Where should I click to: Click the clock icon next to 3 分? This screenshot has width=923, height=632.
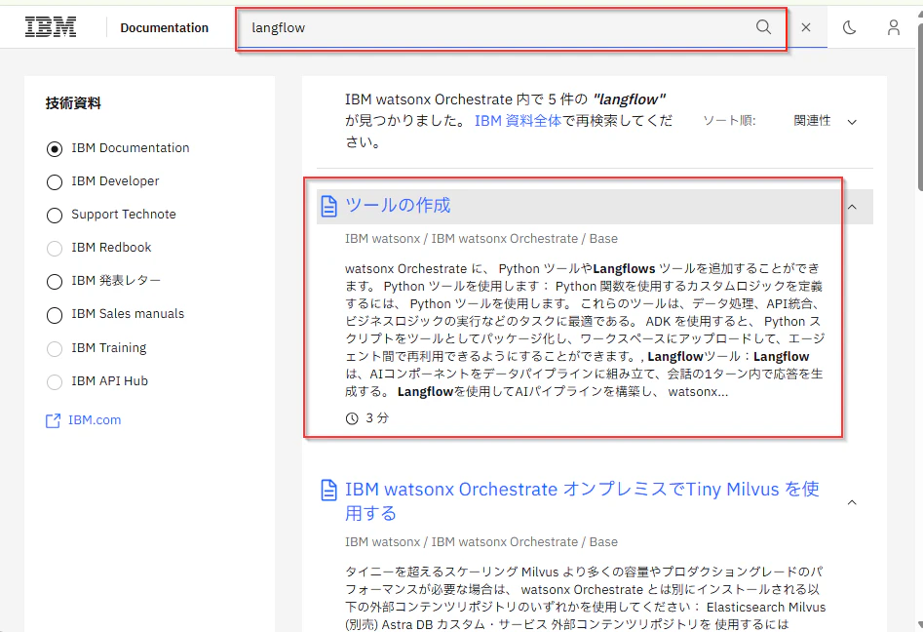pyautogui.click(x=352, y=418)
